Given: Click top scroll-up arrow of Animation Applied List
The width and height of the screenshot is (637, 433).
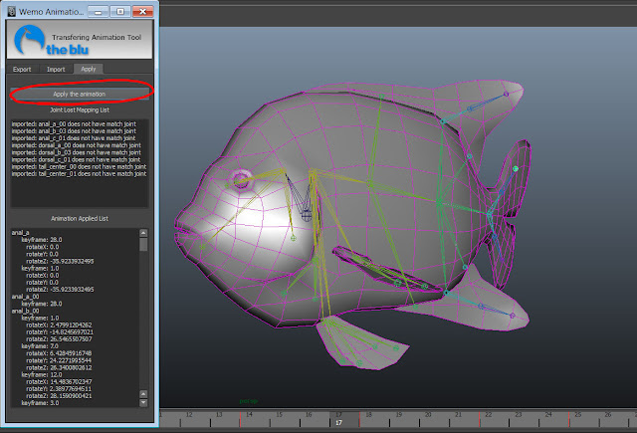Looking at the screenshot, I should tap(143, 232).
